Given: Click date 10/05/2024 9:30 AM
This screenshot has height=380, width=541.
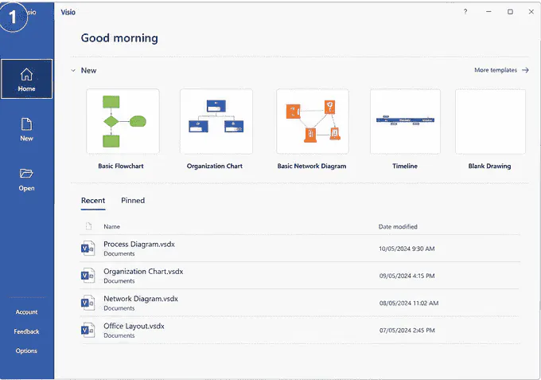Looking at the screenshot, I should (x=407, y=249).
